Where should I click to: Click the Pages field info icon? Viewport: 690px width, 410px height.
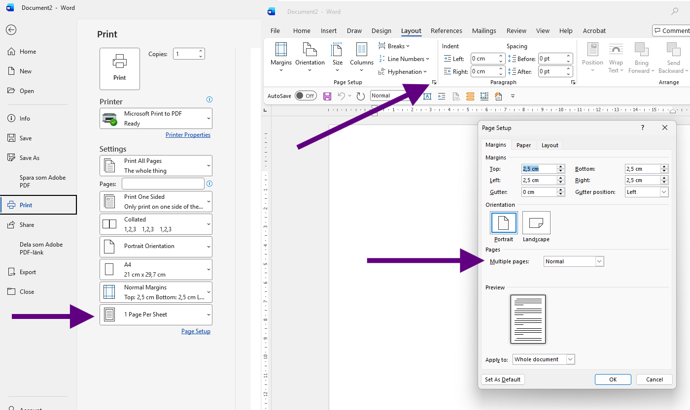(209, 184)
